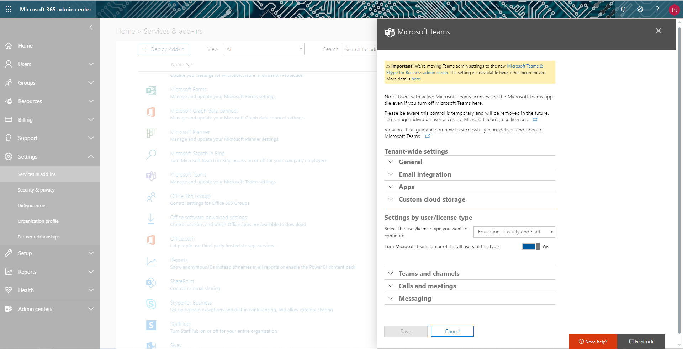Viewport: 683px width, 349px height.
Task: Open the settings gear in header
Action: (x=640, y=9)
